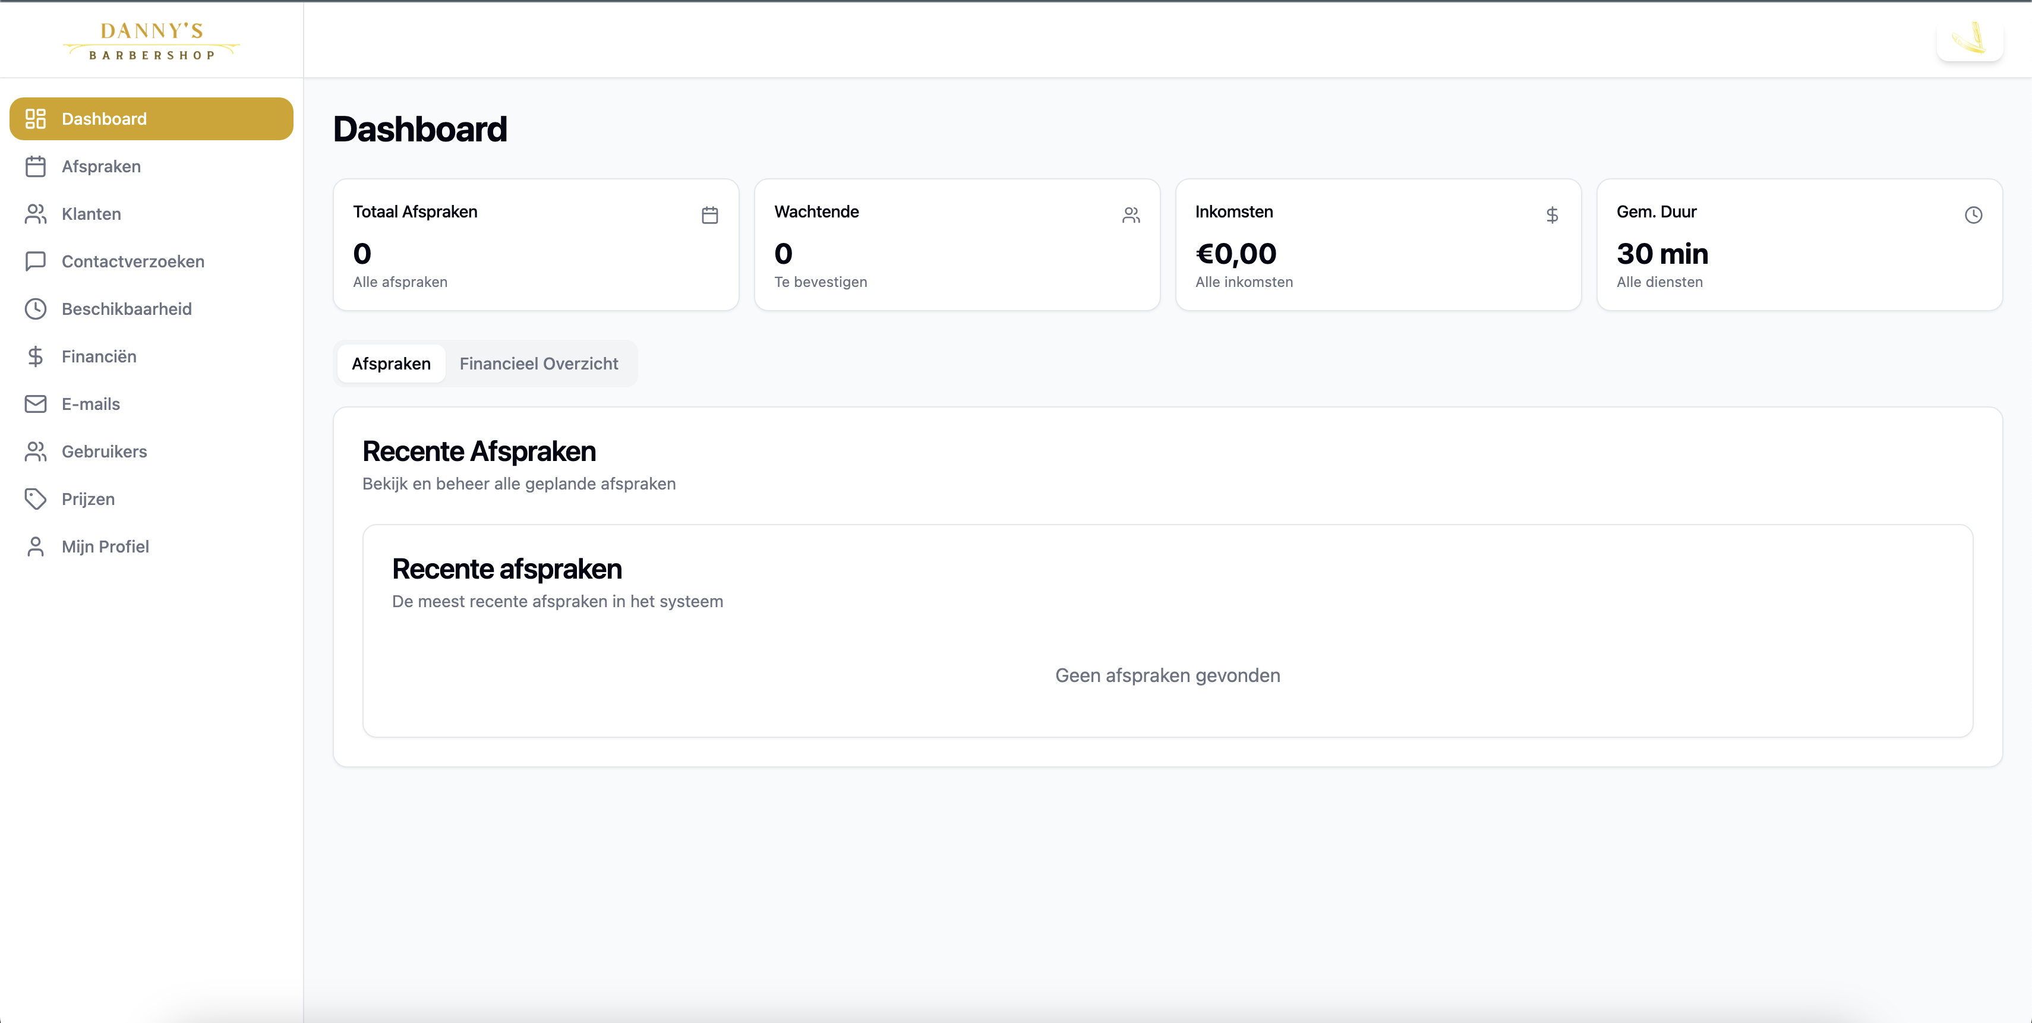Switch to the Financieel Overzicht tab
Image resolution: width=2032 pixels, height=1023 pixels.
pos(539,364)
